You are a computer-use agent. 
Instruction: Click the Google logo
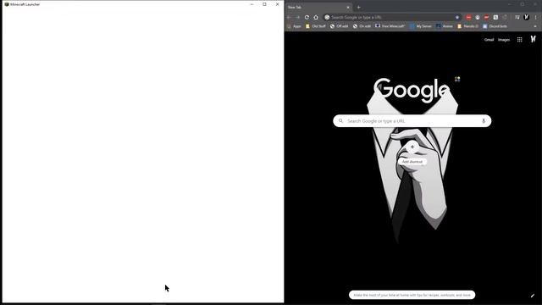412,90
